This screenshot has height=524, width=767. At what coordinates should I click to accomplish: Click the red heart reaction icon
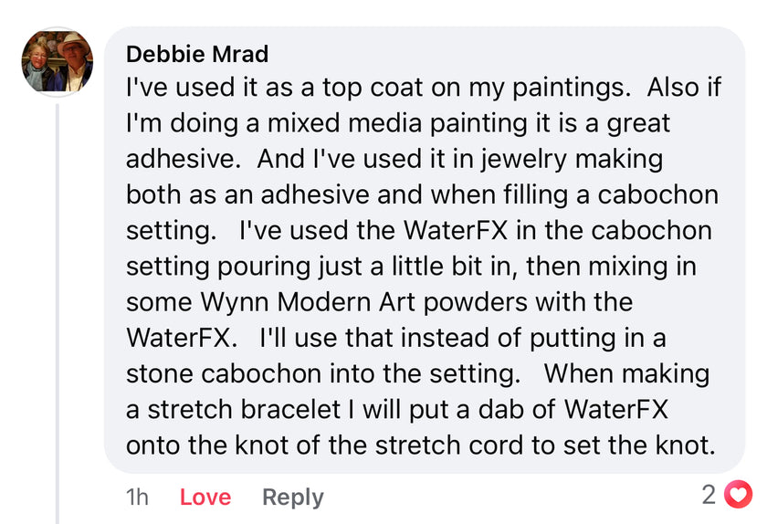tap(737, 495)
